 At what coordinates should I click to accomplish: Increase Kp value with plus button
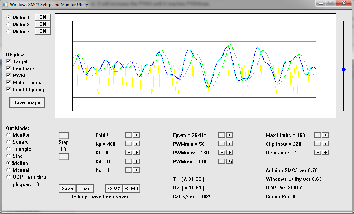[x=137, y=144]
